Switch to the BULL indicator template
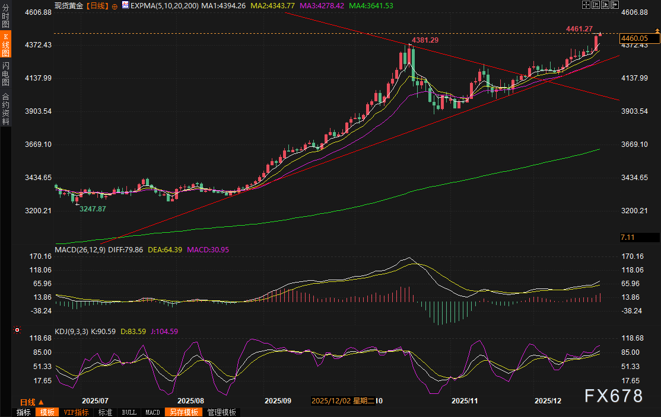 click(x=129, y=412)
